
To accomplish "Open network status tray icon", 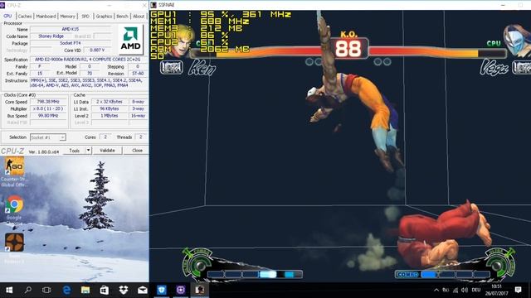I will coord(455,290).
